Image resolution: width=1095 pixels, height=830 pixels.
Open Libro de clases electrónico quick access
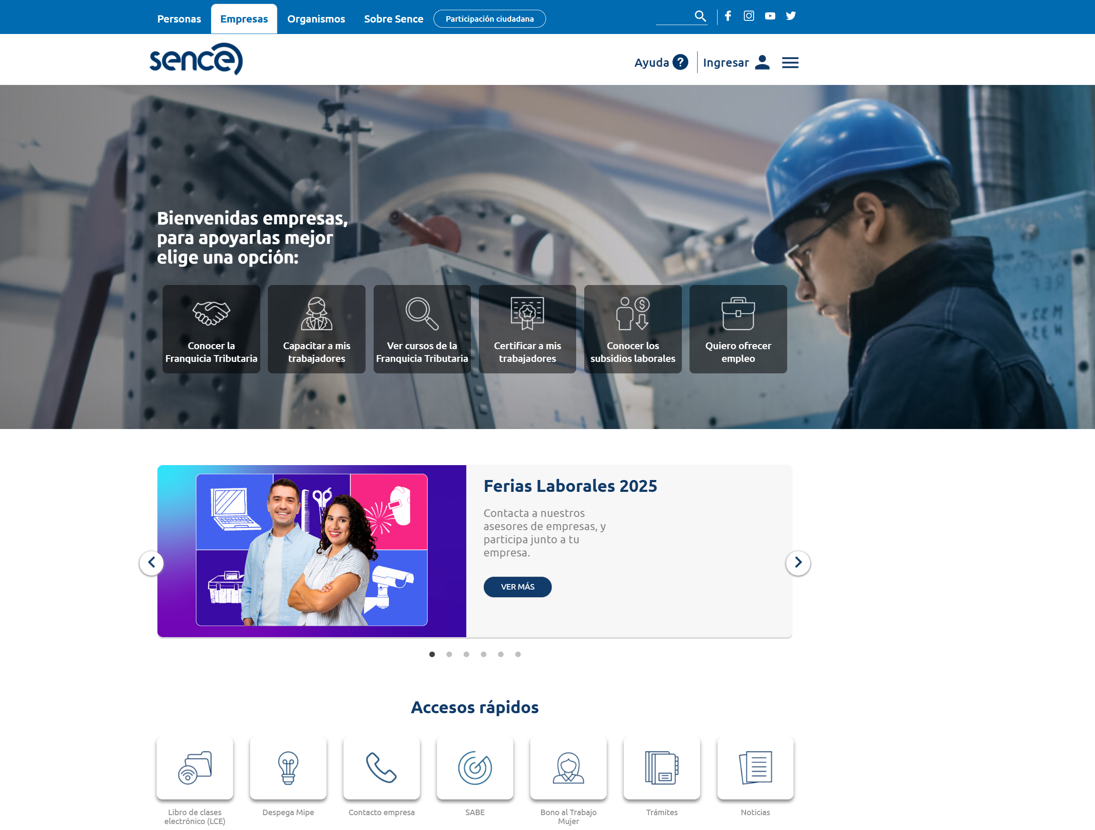(x=194, y=767)
